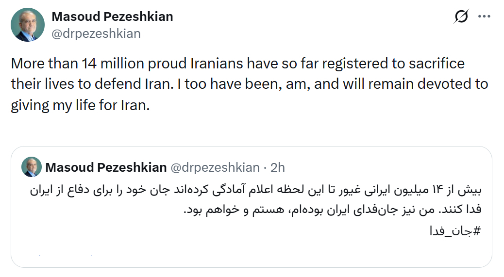
Task: Click the 'giving my life for Iran' line
Action: (x=79, y=105)
